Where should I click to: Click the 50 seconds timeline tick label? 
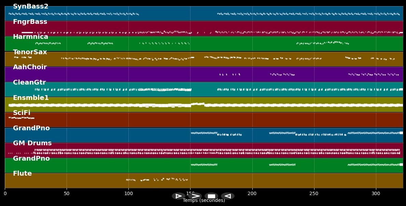(x=67, y=194)
